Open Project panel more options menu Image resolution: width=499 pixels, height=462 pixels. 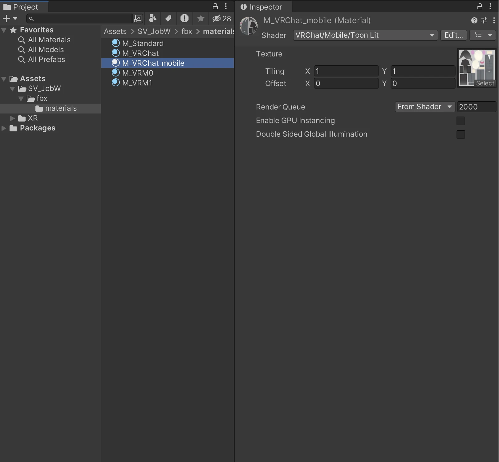pos(226,6)
